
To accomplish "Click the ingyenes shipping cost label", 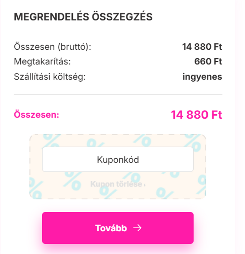I will pos(203,77).
